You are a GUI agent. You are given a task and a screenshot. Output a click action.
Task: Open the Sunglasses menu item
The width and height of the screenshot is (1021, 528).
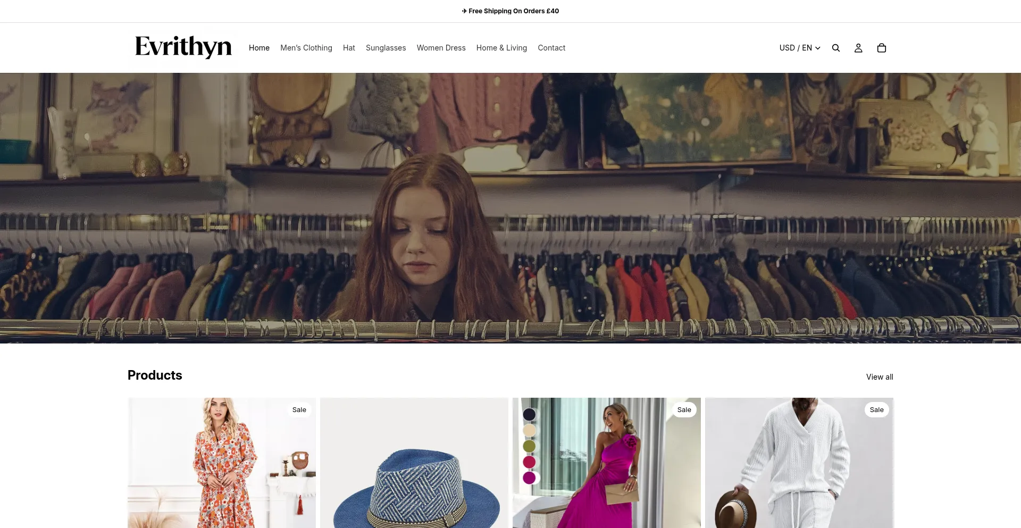[x=386, y=48]
